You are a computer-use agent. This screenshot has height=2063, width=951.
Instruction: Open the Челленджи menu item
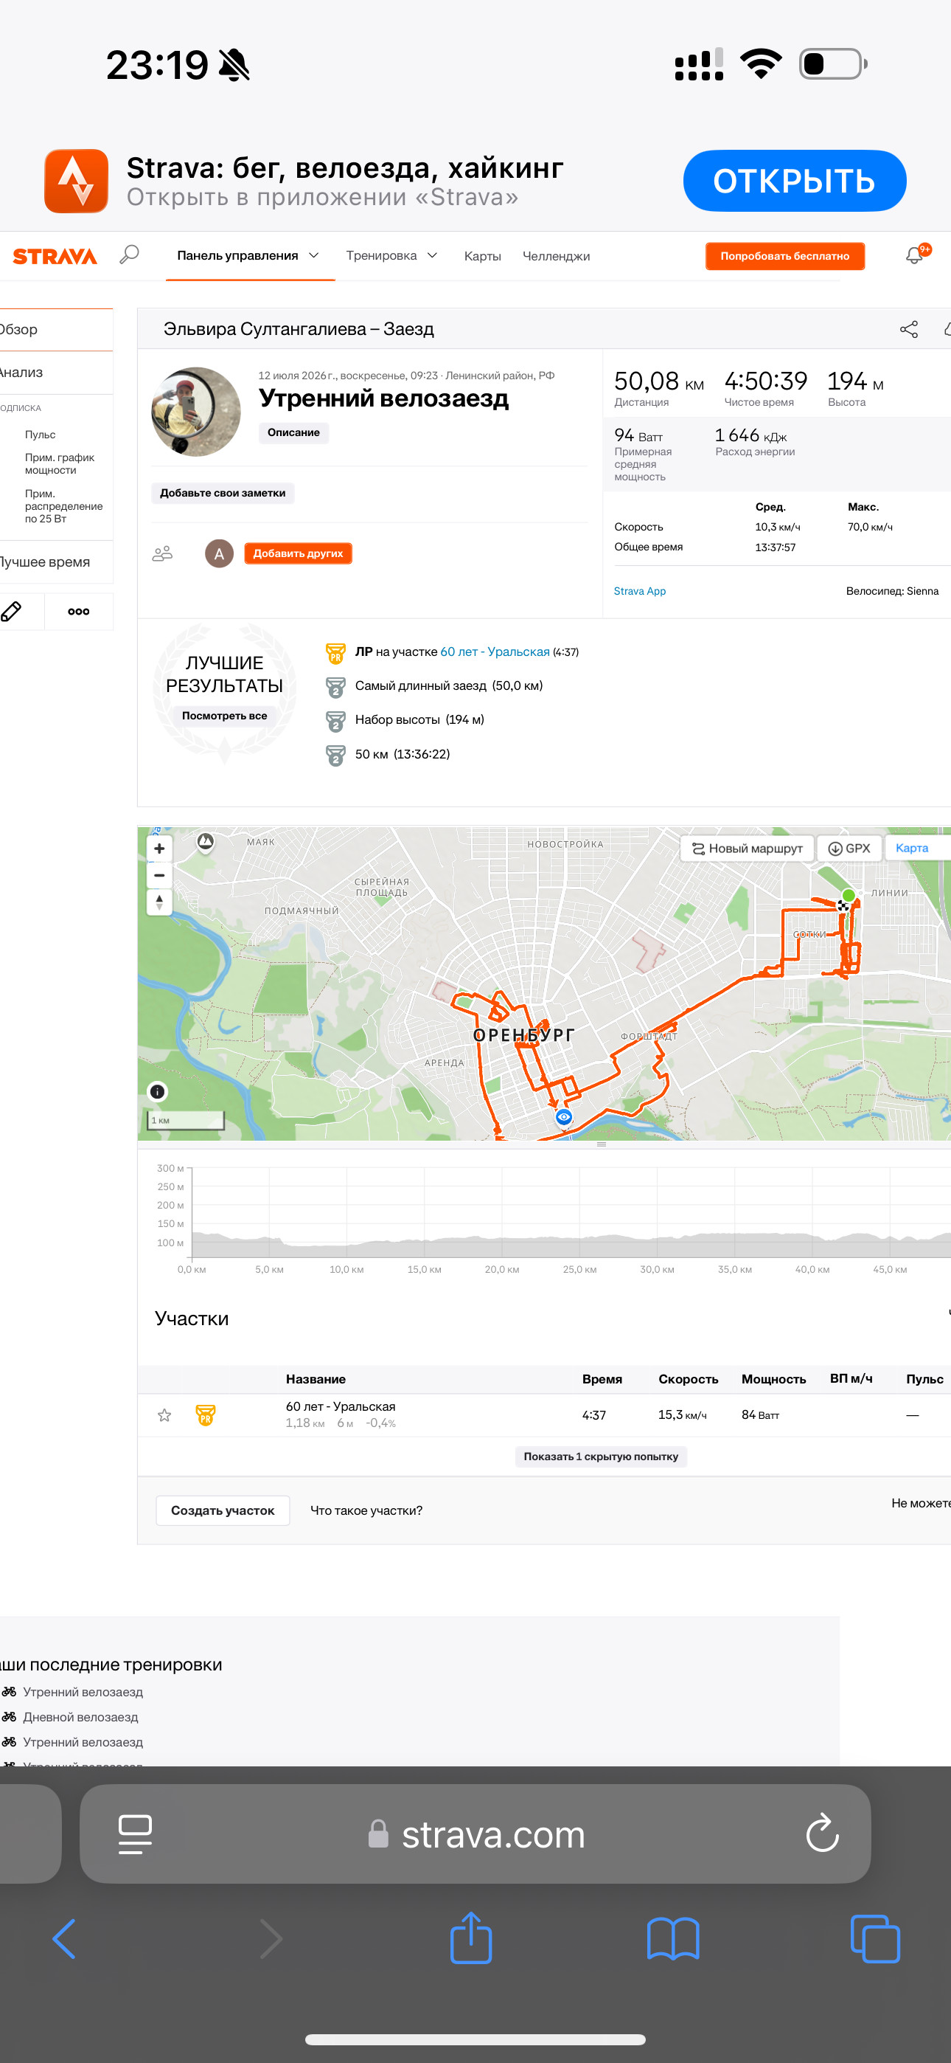[x=557, y=256]
